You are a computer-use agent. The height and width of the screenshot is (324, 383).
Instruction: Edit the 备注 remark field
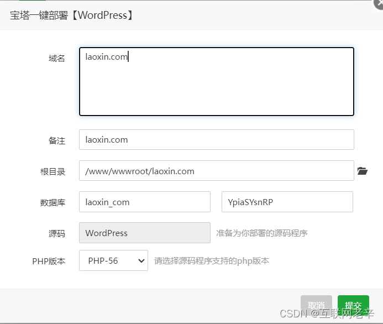(217, 140)
